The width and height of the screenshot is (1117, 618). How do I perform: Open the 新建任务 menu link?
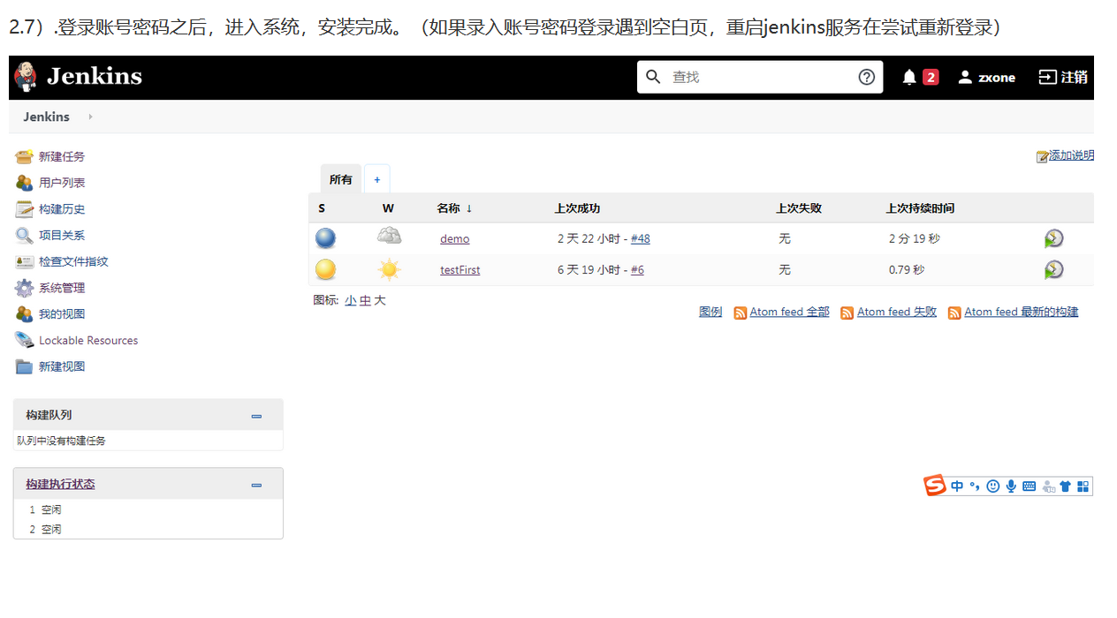[x=62, y=156]
